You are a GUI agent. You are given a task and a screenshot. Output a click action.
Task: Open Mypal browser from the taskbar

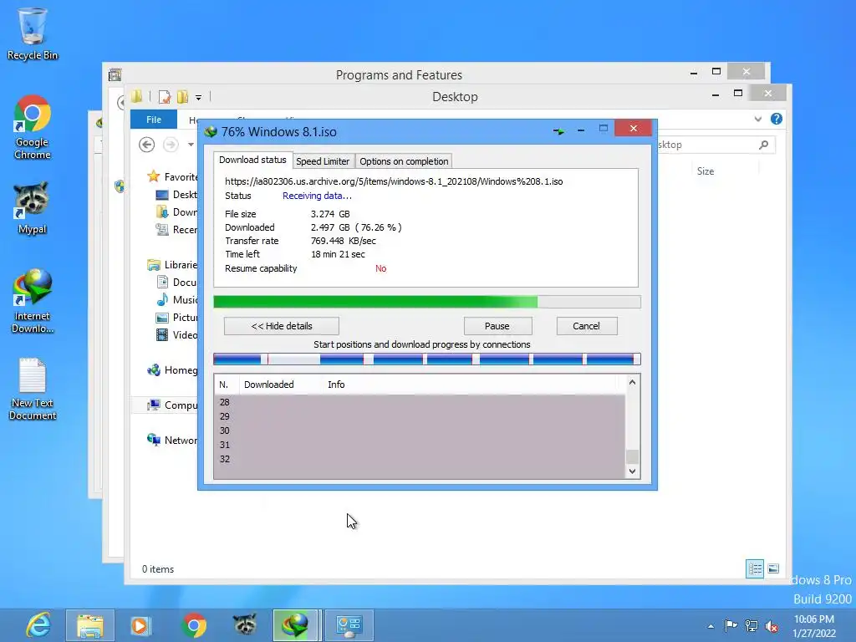[x=245, y=625]
